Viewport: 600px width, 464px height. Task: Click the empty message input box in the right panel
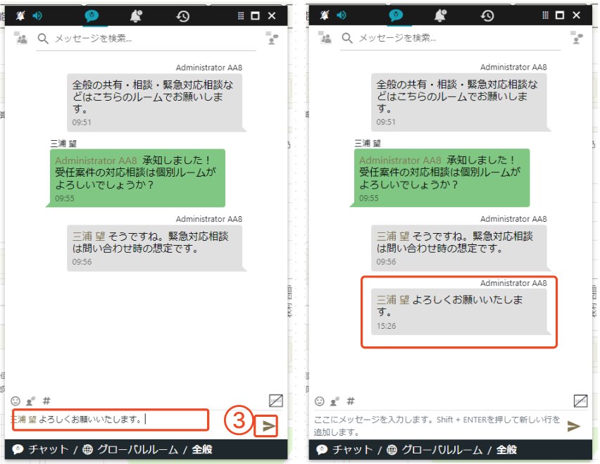tap(437, 425)
